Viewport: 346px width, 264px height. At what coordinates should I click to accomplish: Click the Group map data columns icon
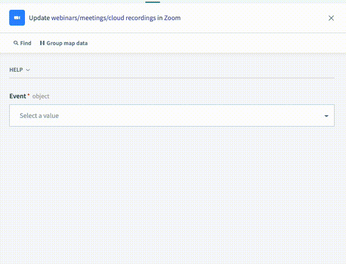pyautogui.click(x=42, y=43)
